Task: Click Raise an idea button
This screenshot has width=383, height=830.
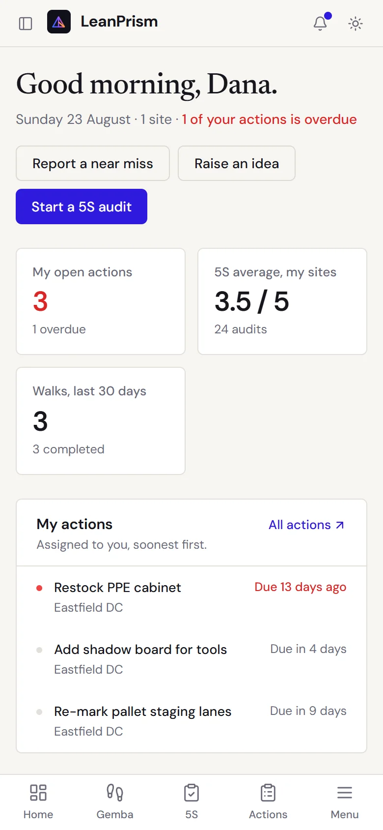Action: click(x=237, y=163)
